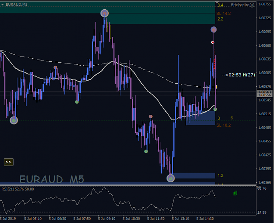The image size is (274, 223).
Task: Click the BHelperLite label
Action: [x=240, y=5]
